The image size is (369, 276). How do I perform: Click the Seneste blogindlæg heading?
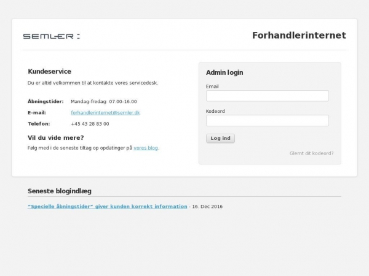point(60,191)
